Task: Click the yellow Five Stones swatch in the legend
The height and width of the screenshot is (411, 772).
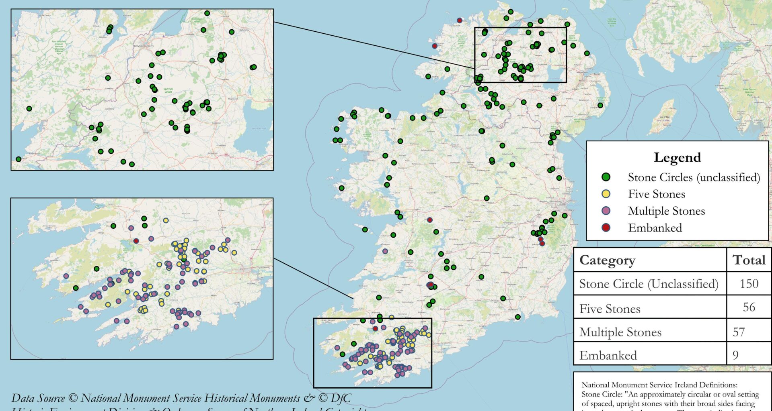Action: [607, 194]
